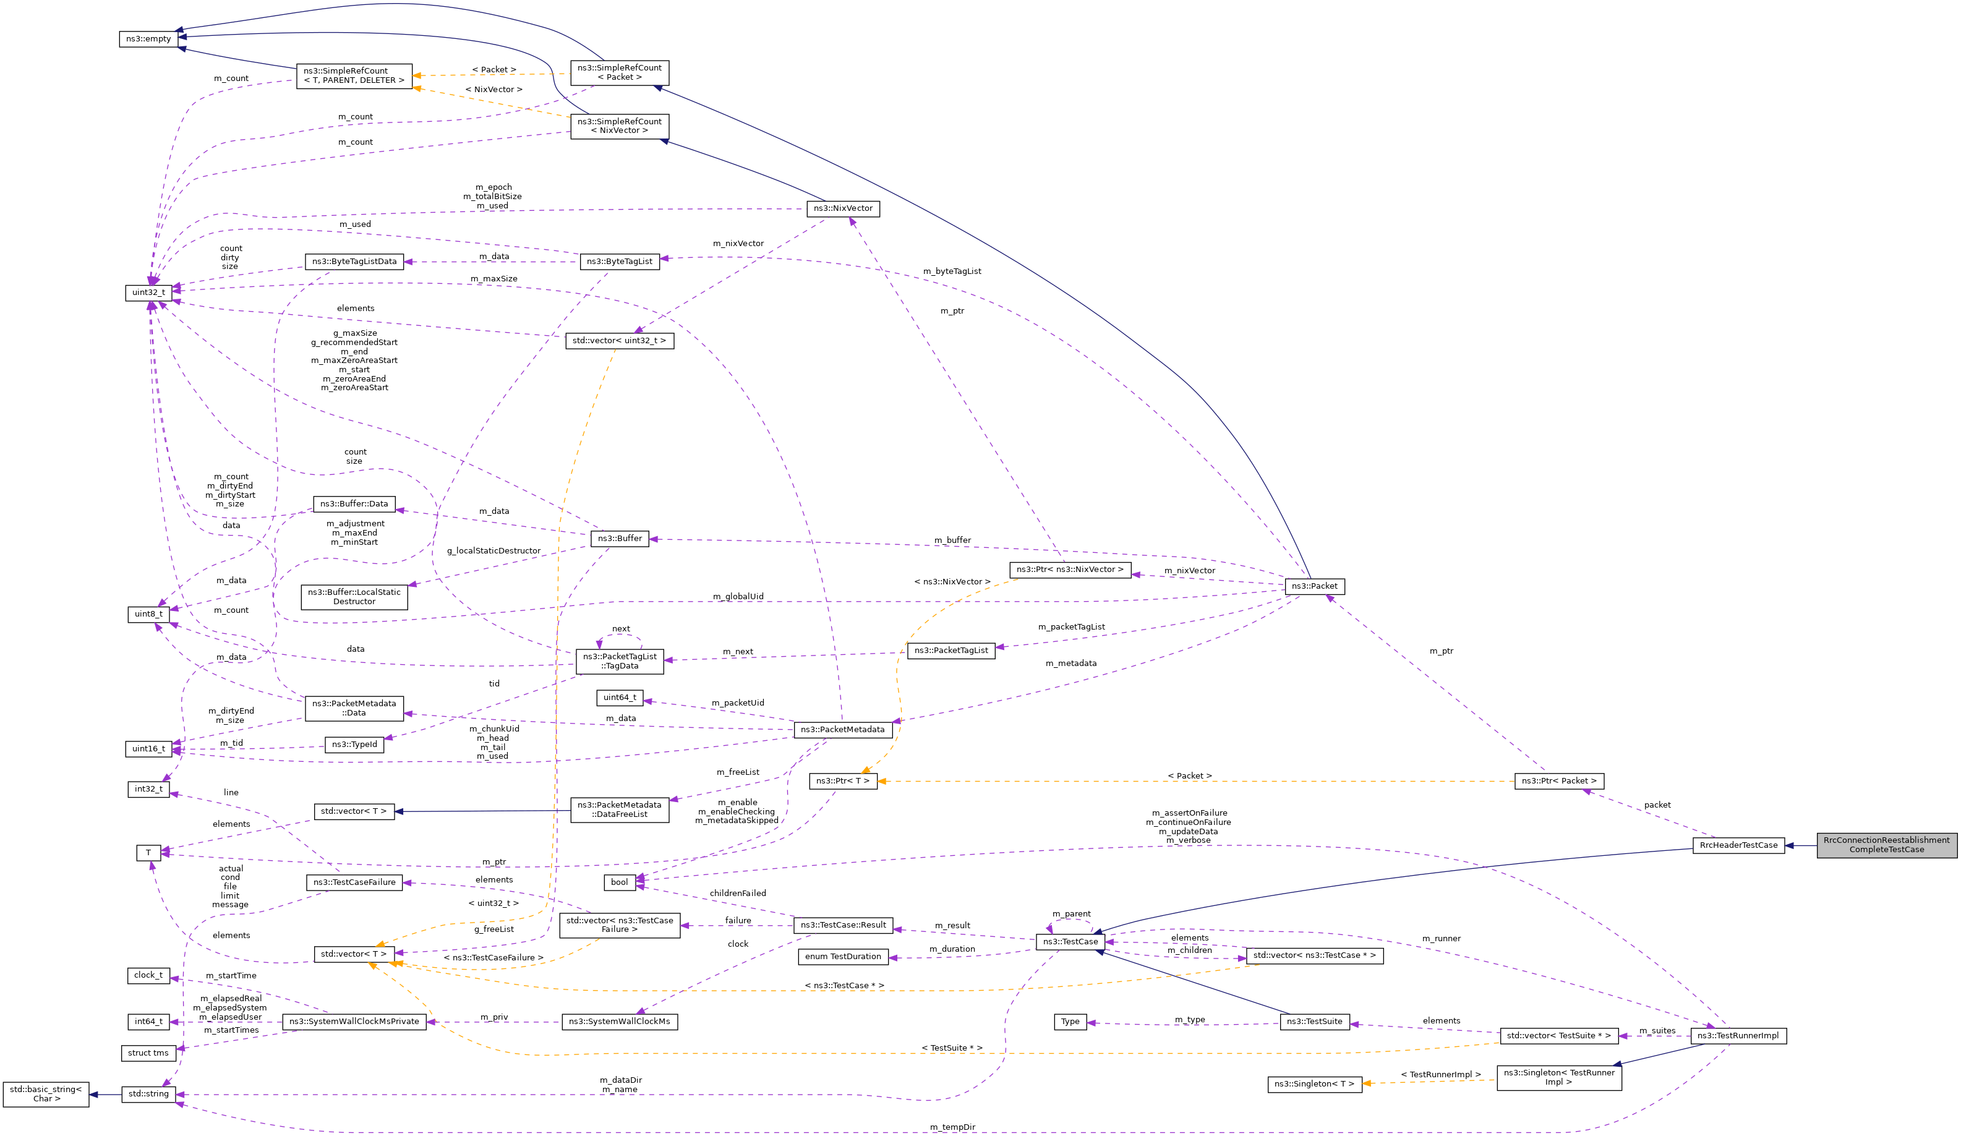Click the ns3::Packet class node
The width and height of the screenshot is (1961, 1136).
(x=1314, y=587)
